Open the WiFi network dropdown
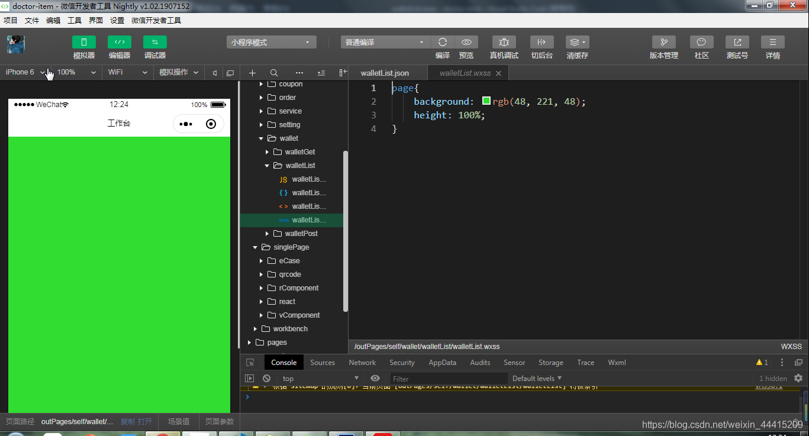The height and width of the screenshot is (436, 809). (x=127, y=72)
